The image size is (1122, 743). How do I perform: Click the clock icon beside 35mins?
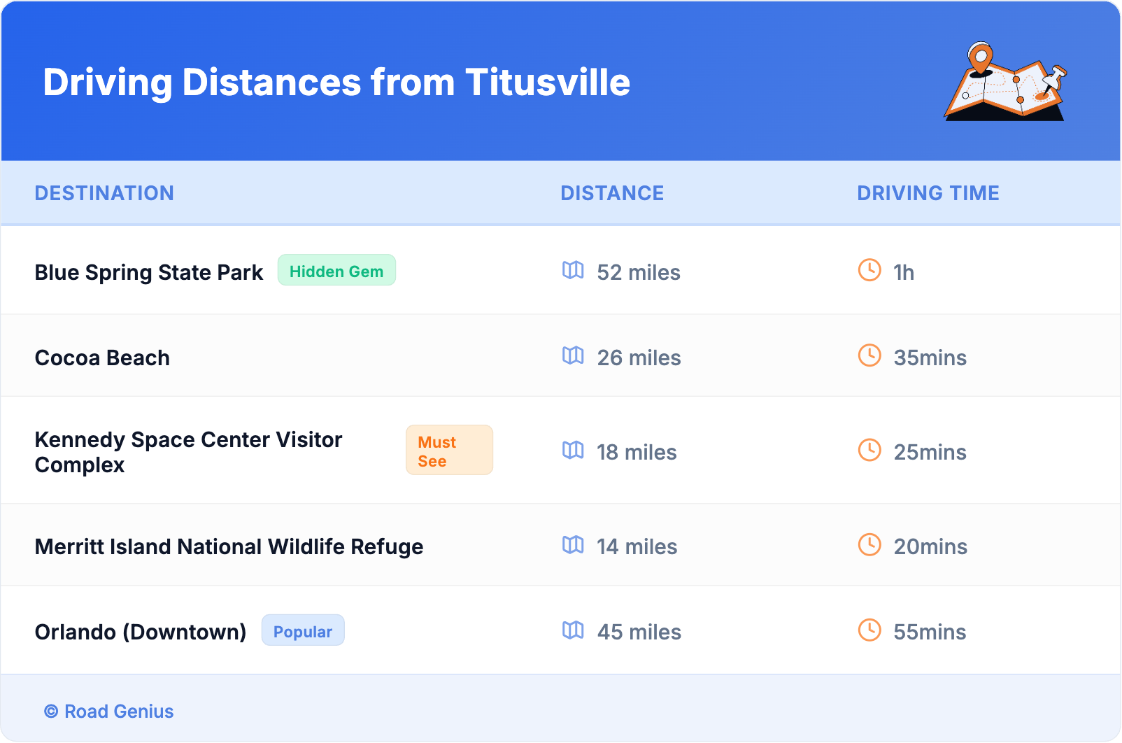[x=869, y=355]
